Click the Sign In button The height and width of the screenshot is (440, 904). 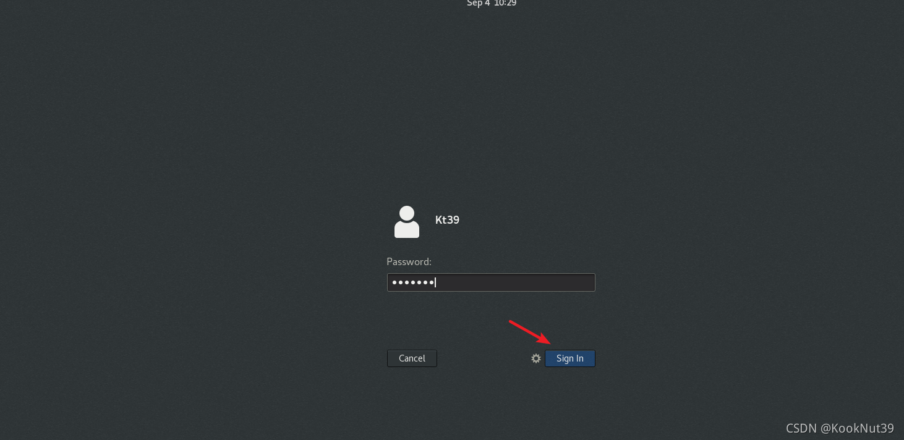(569, 358)
